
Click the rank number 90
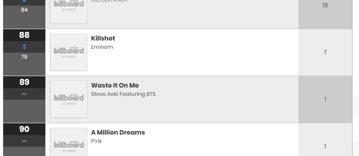[x=24, y=129]
